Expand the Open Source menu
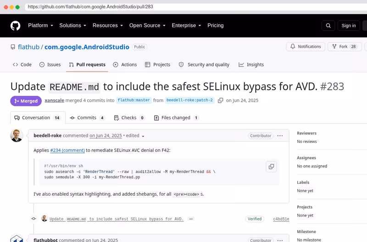 tap(147, 26)
